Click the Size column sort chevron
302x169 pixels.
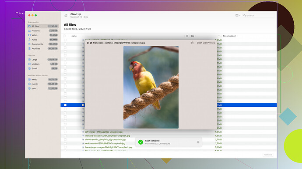(x=219, y=36)
